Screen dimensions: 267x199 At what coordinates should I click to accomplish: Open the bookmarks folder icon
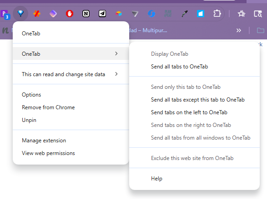click(x=261, y=30)
